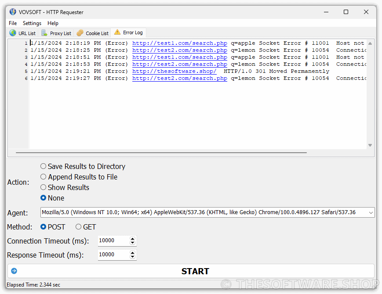Open the test2.com link on log line 2
This screenshot has width=382, height=294.
click(x=180, y=50)
